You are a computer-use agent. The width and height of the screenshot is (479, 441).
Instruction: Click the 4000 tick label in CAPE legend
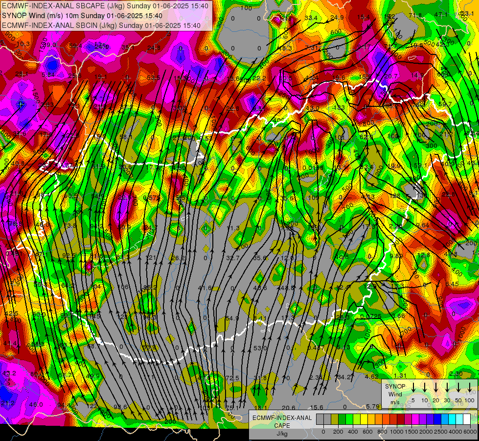(x=456, y=432)
